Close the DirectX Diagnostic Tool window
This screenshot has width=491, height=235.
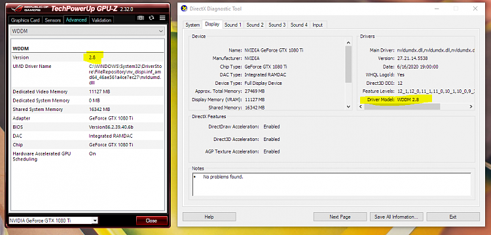click(x=475, y=8)
